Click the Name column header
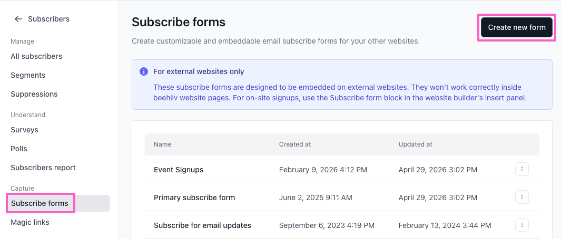This screenshot has width=561, height=239. point(162,144)
